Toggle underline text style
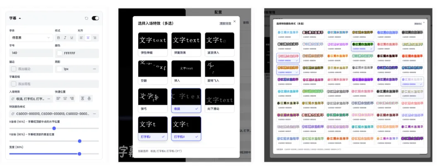447x167 pixels. point(72,38)
